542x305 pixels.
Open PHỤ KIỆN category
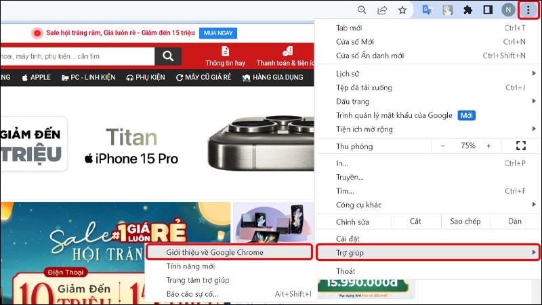click(146, 77)
